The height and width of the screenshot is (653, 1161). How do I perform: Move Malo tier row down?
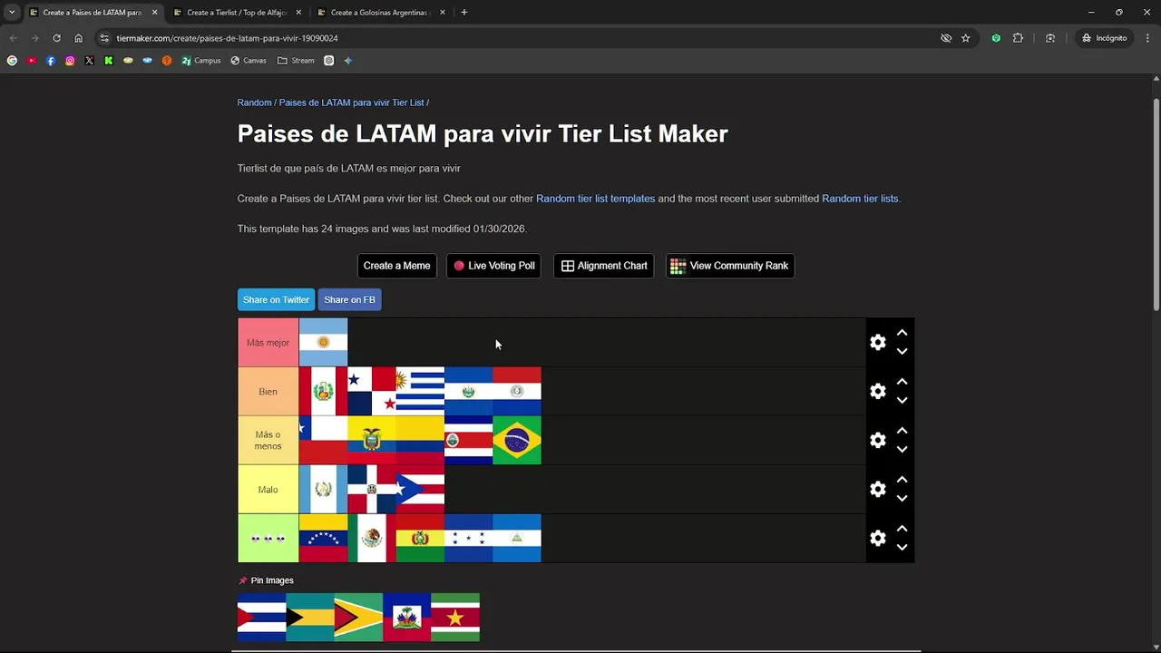pos(902,499)
